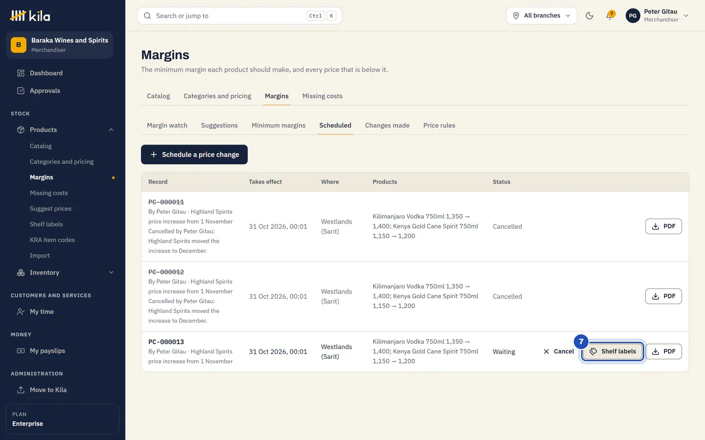Viewport: 705px width, 440px height.
Task: Switch to the Categories and pricing tab
Action: pyautogui.click(x=217, y=96)
